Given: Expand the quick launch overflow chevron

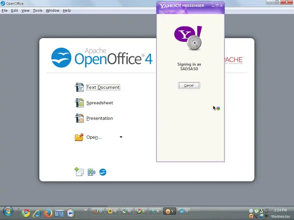Looking at the screenshot, I should pyautogui.click(x=86, y=210).
